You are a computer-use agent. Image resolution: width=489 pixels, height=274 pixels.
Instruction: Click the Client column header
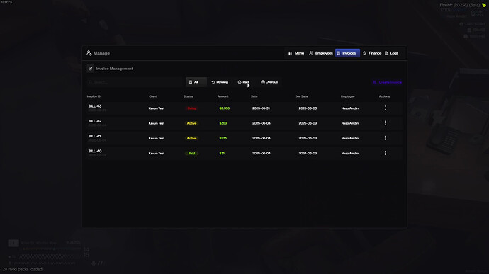(153, 96)
